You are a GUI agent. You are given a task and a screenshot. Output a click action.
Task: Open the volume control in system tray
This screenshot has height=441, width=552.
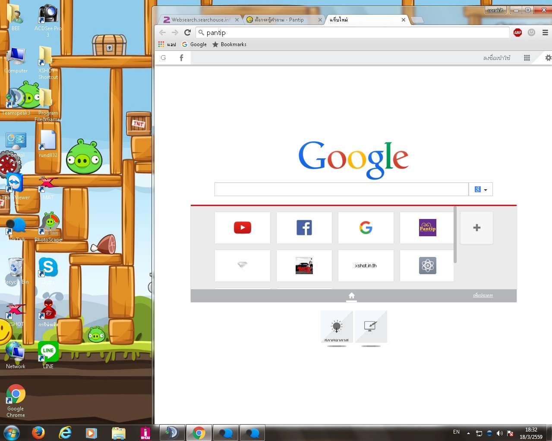coord(500,433)
